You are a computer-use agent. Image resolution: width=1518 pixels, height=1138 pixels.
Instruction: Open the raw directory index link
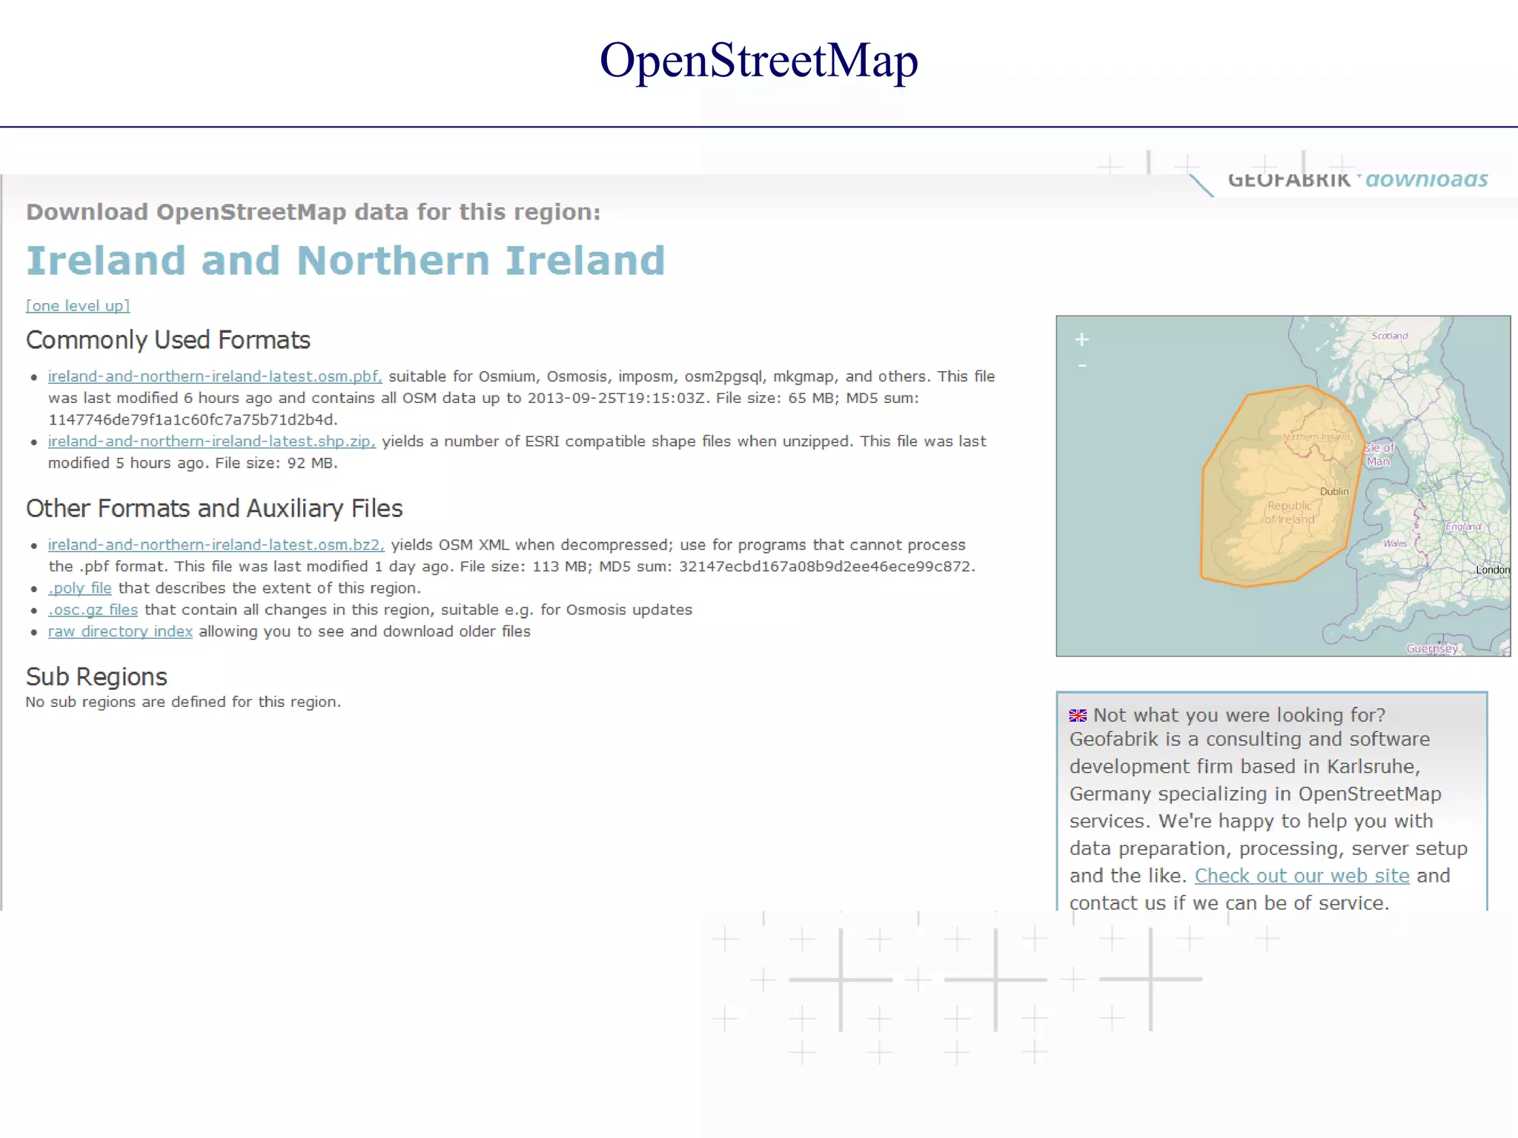[120, 632]
